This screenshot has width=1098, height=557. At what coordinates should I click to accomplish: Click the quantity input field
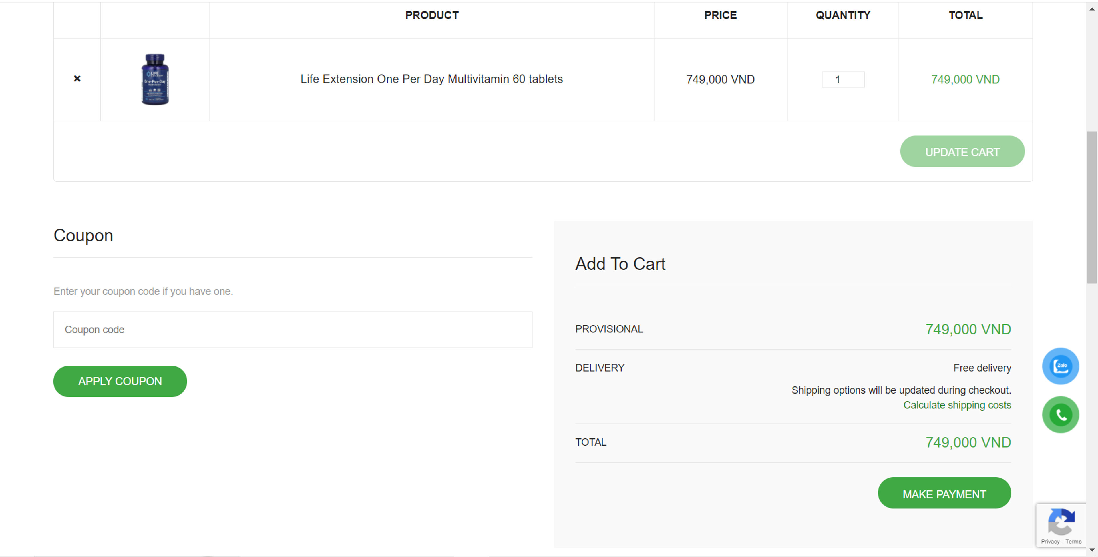843,80
